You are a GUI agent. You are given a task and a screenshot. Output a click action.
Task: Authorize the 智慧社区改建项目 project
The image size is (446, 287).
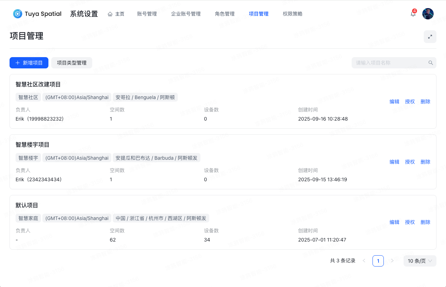[410, 102]
